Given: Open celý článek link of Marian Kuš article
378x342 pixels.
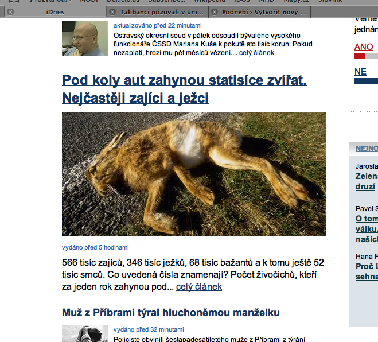Looking at the screenshot, I should (256, 53).
